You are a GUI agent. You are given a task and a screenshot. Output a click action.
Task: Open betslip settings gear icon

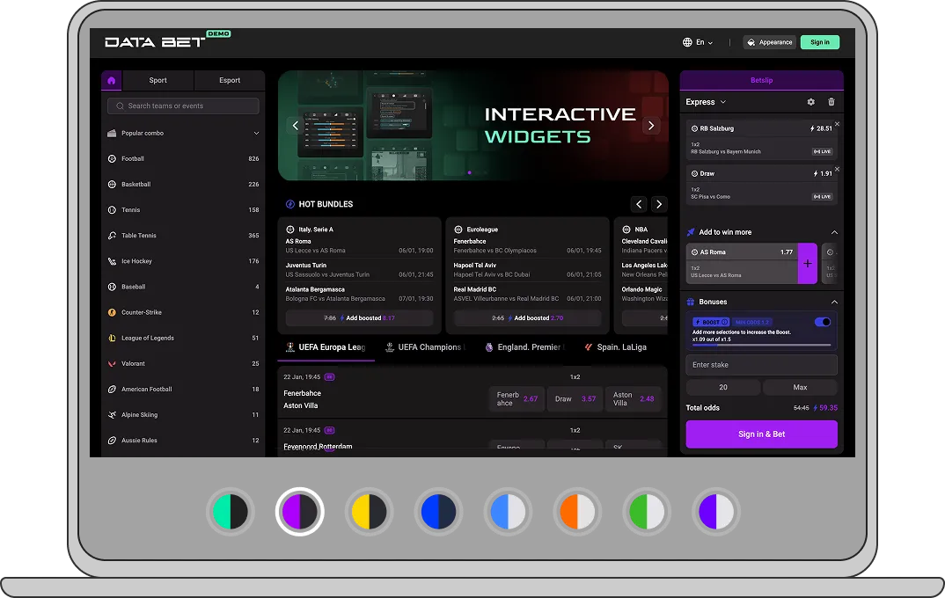click(810, 102)
